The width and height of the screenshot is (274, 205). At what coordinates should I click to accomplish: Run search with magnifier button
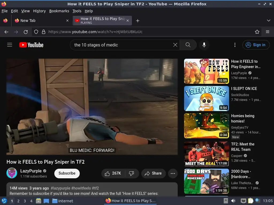coord(188,45)
